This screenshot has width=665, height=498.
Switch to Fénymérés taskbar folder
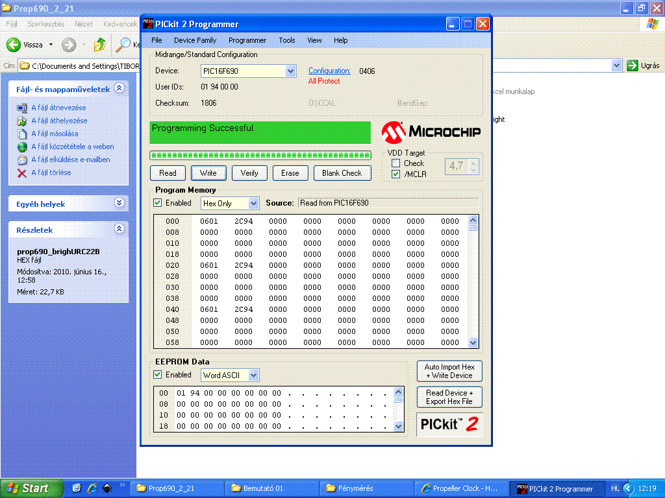pyautogui.click(x=366, y=488)
